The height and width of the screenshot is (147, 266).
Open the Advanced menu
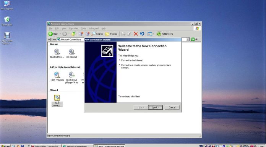[94, 29]
